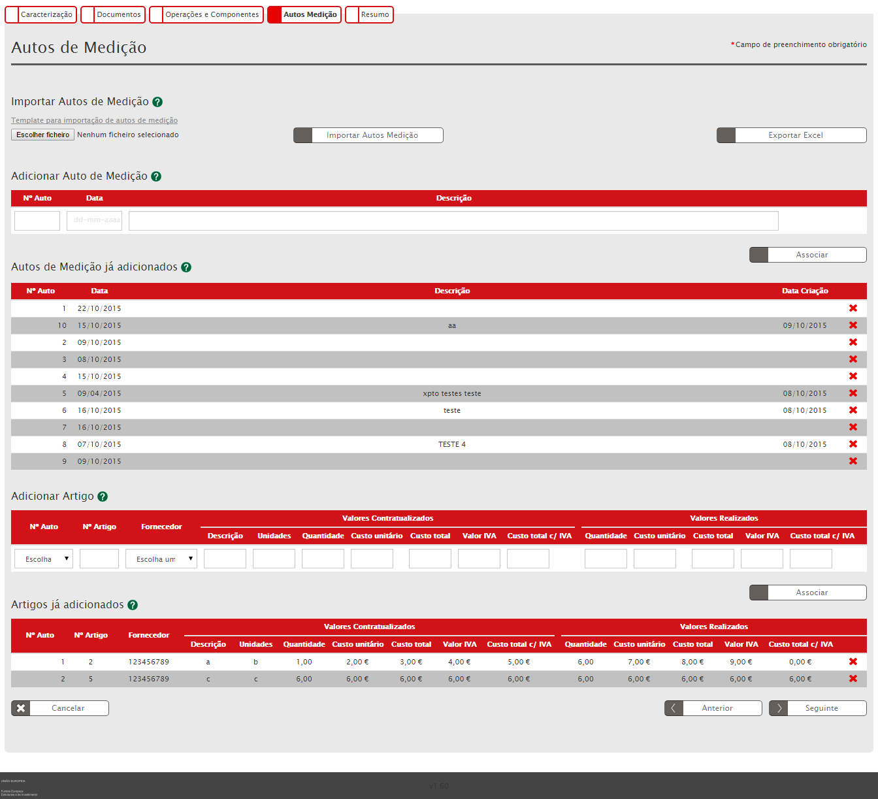
Task: Focus the contratualizados Unidades input
Action: pyautogui.click(x=274, y=559)
